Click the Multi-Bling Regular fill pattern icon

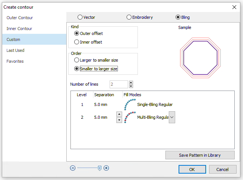pos(130,117)
